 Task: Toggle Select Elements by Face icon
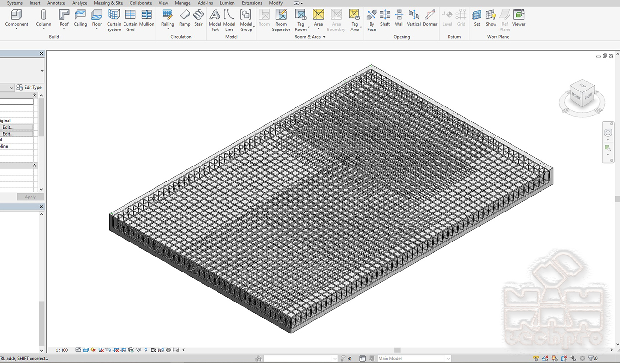(564, 359)
